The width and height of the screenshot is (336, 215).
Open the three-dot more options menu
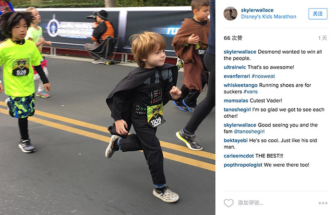pos(323,203)
